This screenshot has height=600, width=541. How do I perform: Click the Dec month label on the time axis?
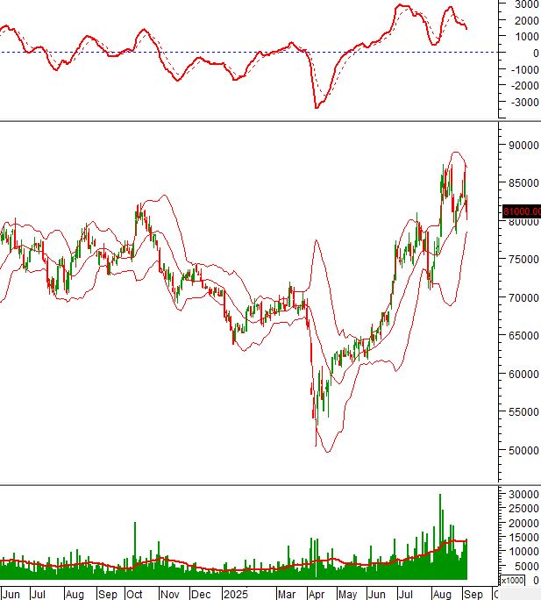tap(203, 594)
